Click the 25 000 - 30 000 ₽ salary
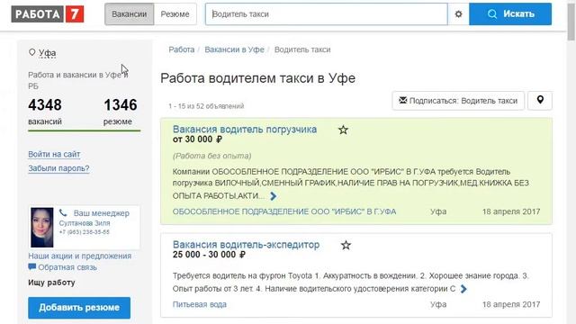Viewport: 576px width, 324px height. (209, 255)
